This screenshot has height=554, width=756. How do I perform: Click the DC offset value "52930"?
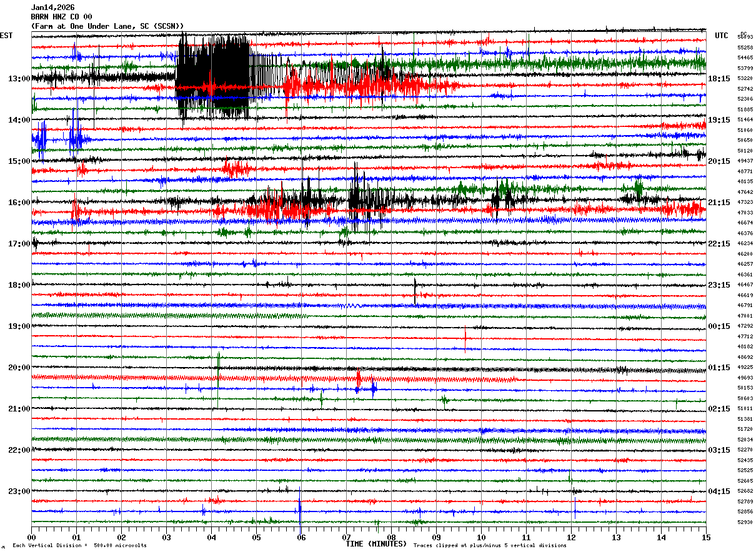pos(745,522)
